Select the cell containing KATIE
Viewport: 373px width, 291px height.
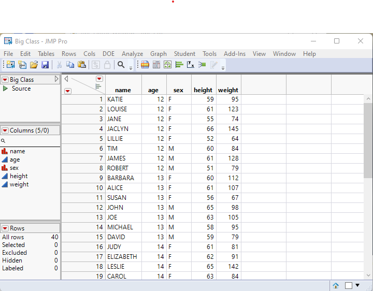(x=123, y=99)
